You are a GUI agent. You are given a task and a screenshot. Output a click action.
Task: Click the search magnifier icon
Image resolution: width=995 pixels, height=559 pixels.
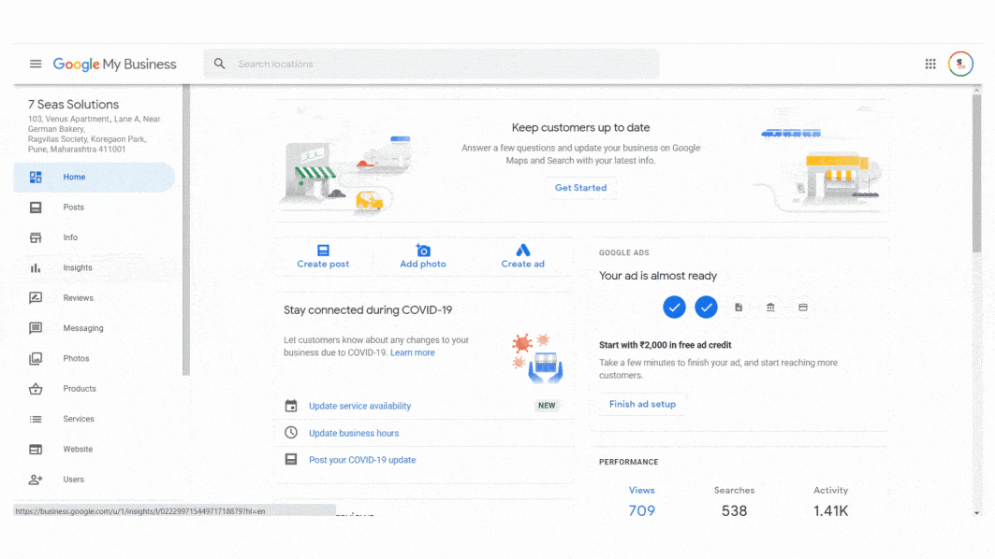tap(220, 64)
